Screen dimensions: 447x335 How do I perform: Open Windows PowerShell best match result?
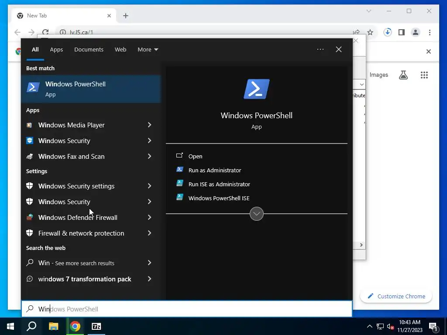tap(91, 89)
